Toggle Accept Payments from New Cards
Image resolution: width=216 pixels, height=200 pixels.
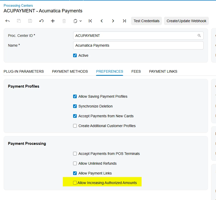tap(75, 116)
